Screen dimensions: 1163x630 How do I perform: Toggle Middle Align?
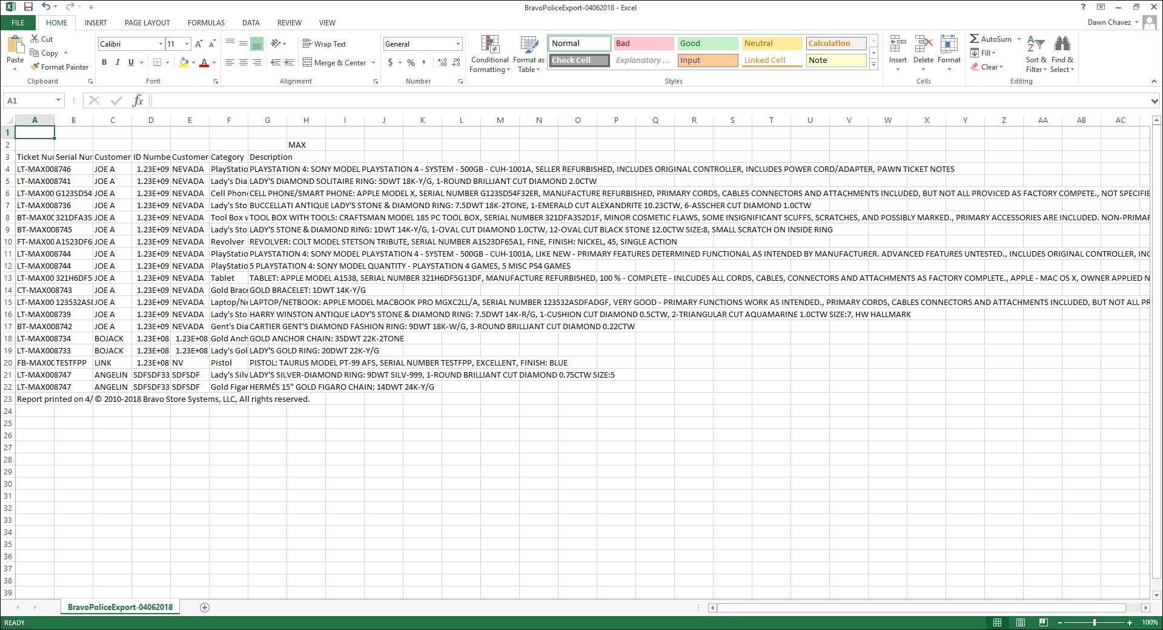[x=243, y=44]
